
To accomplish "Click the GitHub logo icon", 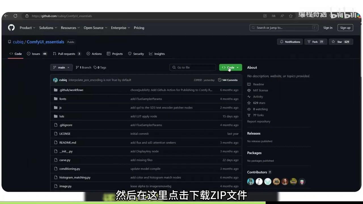I will [x=11, y=27].
